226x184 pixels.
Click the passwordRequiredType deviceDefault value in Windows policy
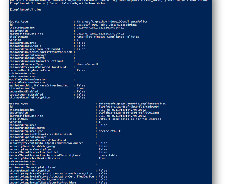[88, 64]
